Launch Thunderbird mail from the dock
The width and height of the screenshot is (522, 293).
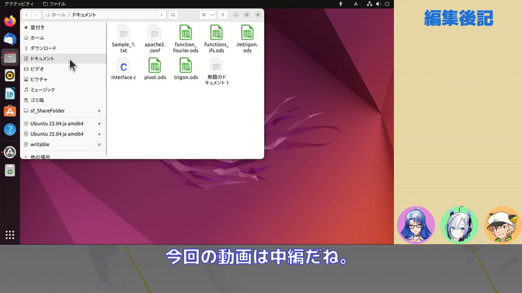click(10, 39)
